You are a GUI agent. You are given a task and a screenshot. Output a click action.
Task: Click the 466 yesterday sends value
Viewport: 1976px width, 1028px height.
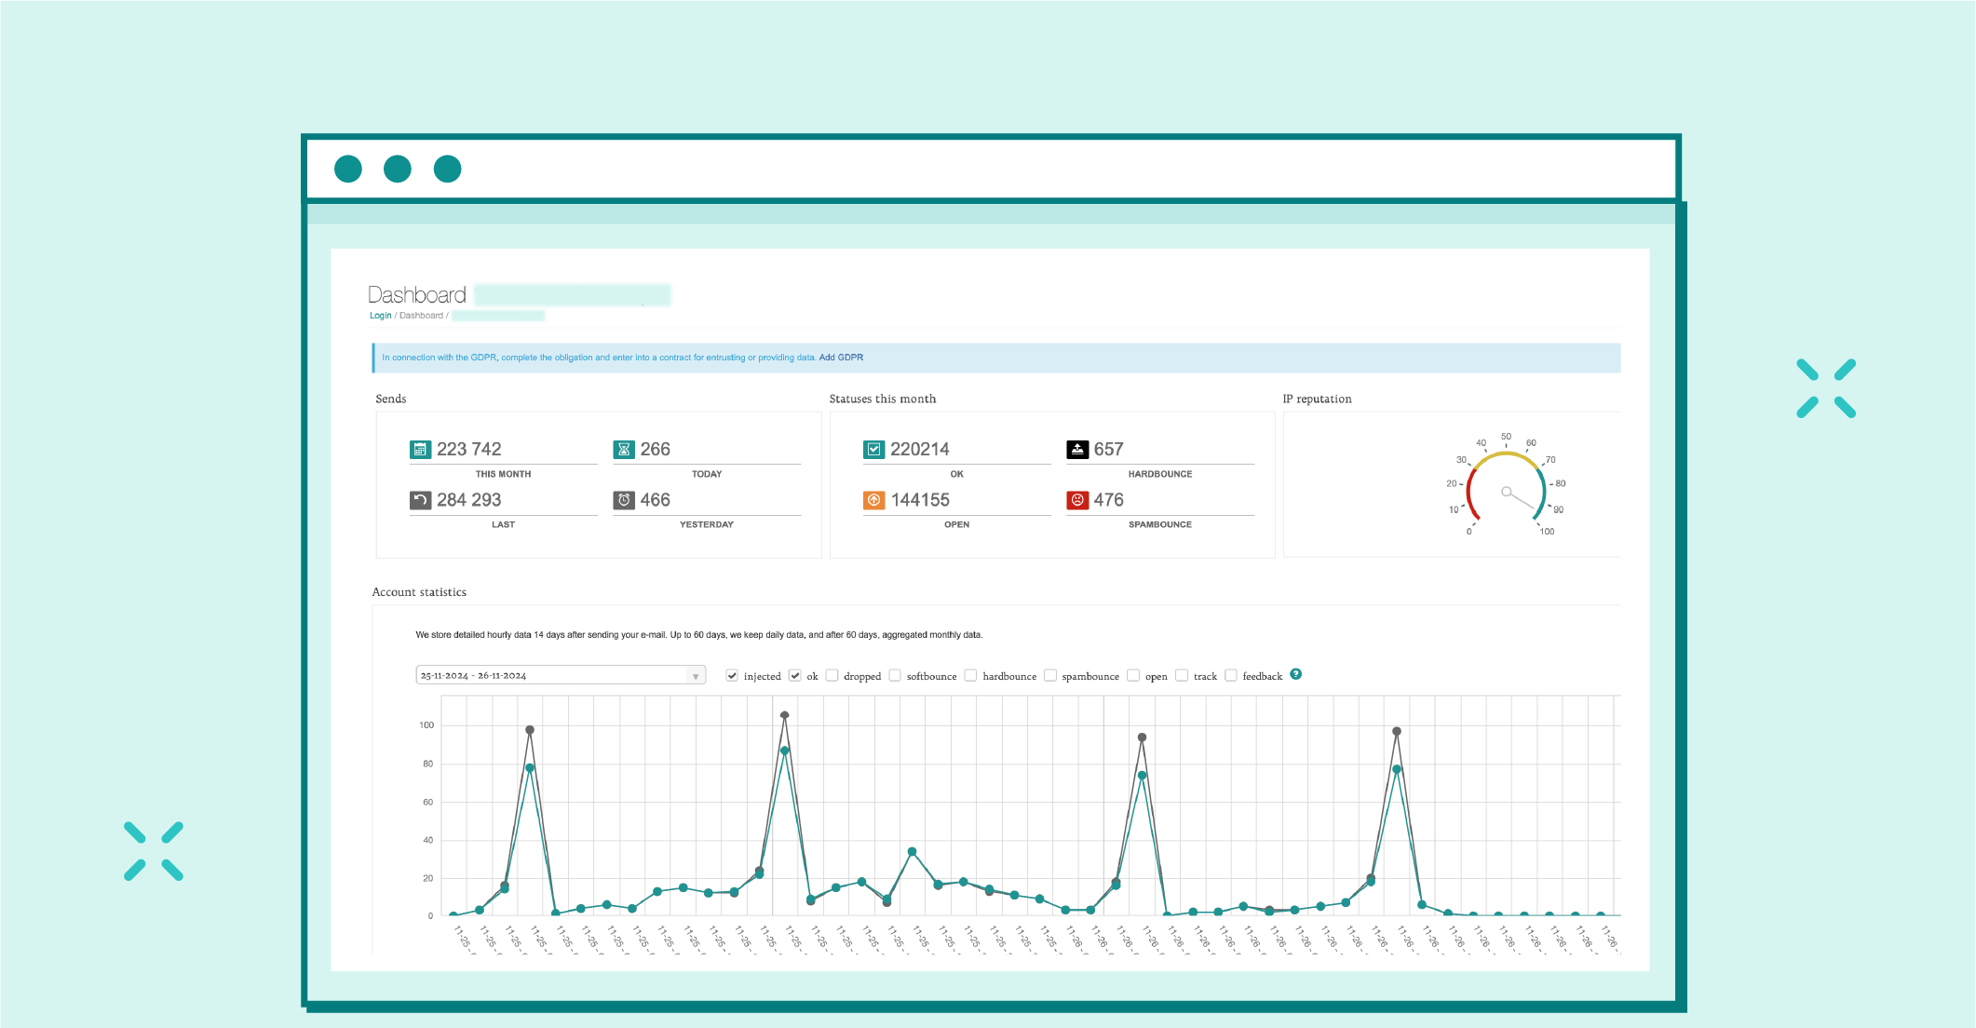click(x=656, y=500)
